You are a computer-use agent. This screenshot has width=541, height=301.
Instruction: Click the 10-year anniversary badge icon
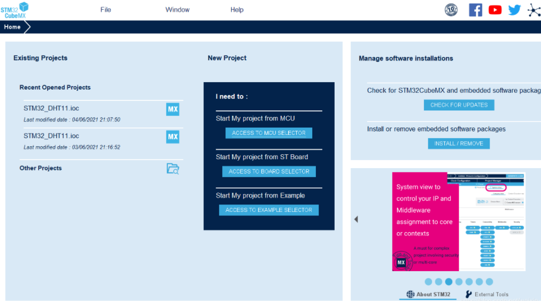[451, 10]
